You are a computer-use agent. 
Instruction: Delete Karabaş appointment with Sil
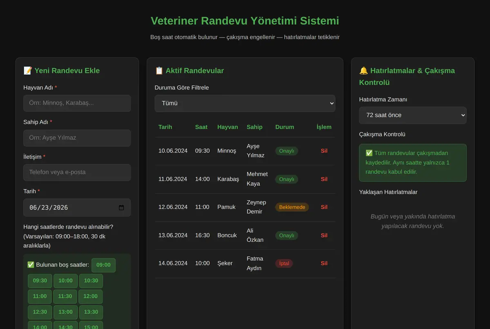[324, 179]
